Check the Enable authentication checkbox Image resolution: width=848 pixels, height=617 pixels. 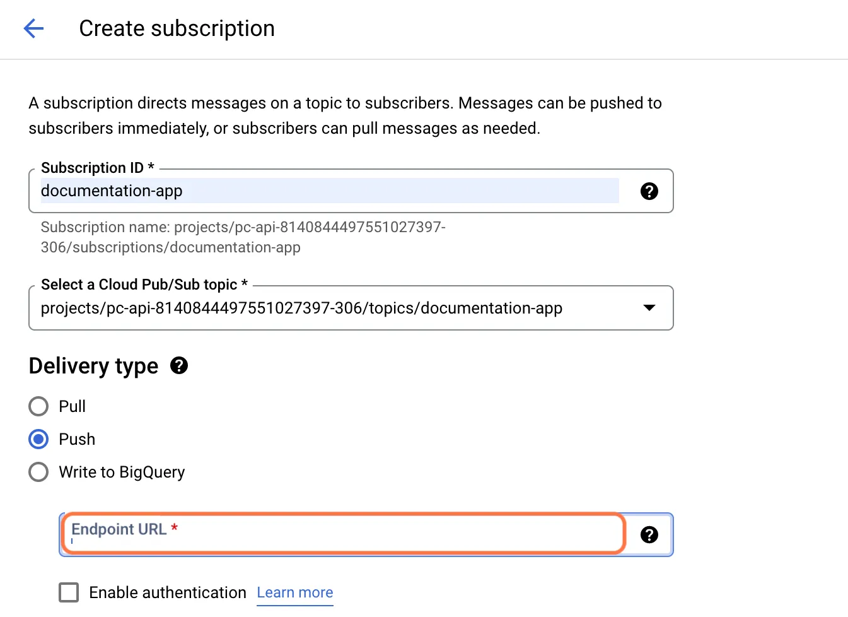click(x=69, y=592)
